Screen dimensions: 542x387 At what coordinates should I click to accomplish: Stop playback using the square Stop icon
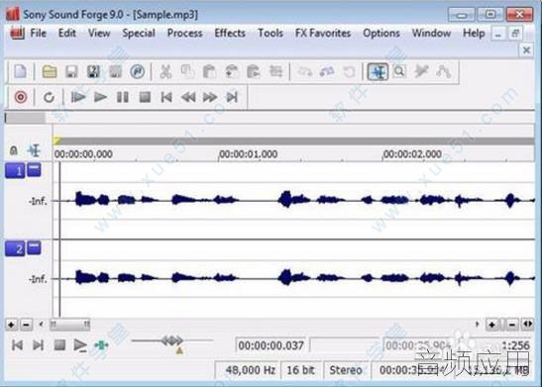pos(145,97)
